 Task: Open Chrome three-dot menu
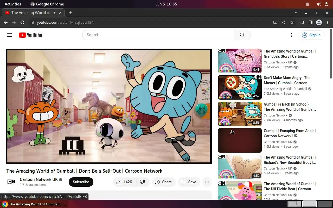(327, 22)
